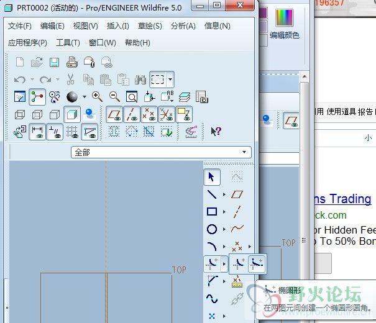The height and width of the screenshot is (323, 376).
Task: Expand the shaded sphere dropdown arrow
Action: click(84, 97)
